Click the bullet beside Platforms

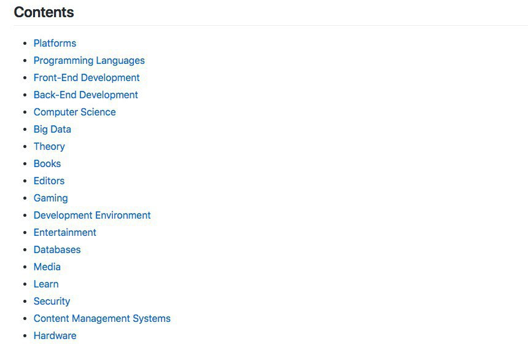click(x=25, y=44)
